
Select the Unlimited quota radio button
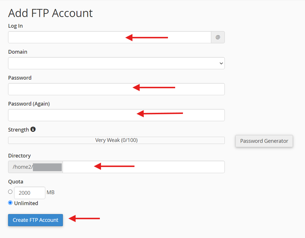tap(10, 203)
